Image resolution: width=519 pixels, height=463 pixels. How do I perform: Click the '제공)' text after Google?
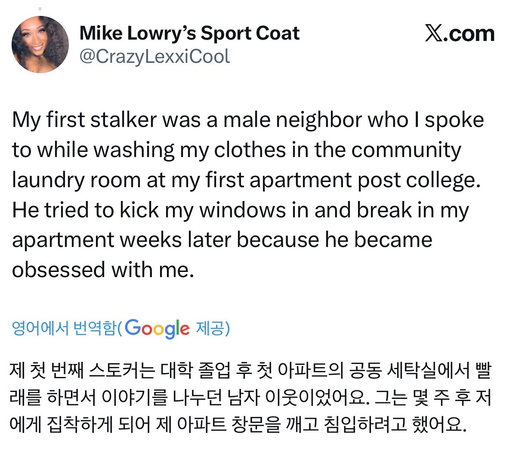(213, 329)
